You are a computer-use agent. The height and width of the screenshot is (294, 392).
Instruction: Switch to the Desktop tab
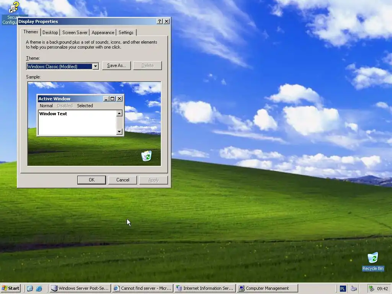point(50,33)
